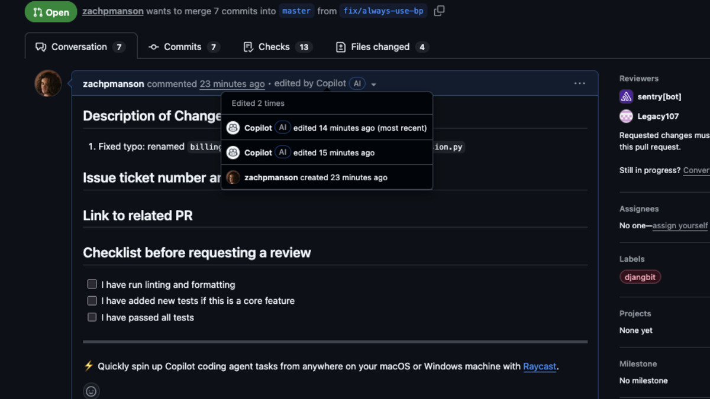Click the djangbit label

[640, 276]
